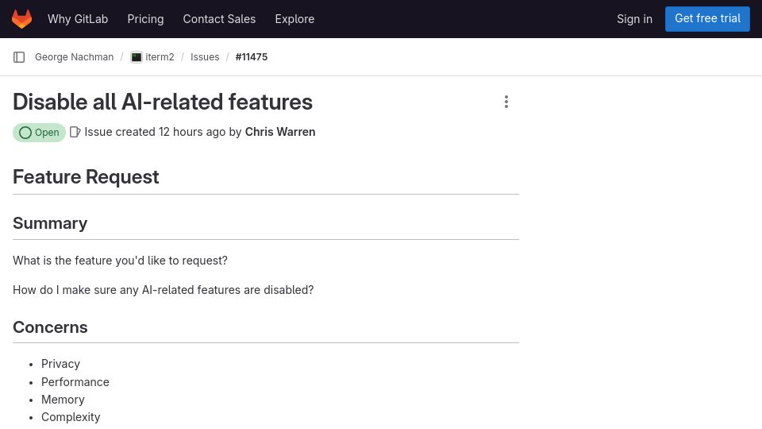Click issue number #11475 breadcrumb
This screenshot has height=429, width=762.
(252, 57)
